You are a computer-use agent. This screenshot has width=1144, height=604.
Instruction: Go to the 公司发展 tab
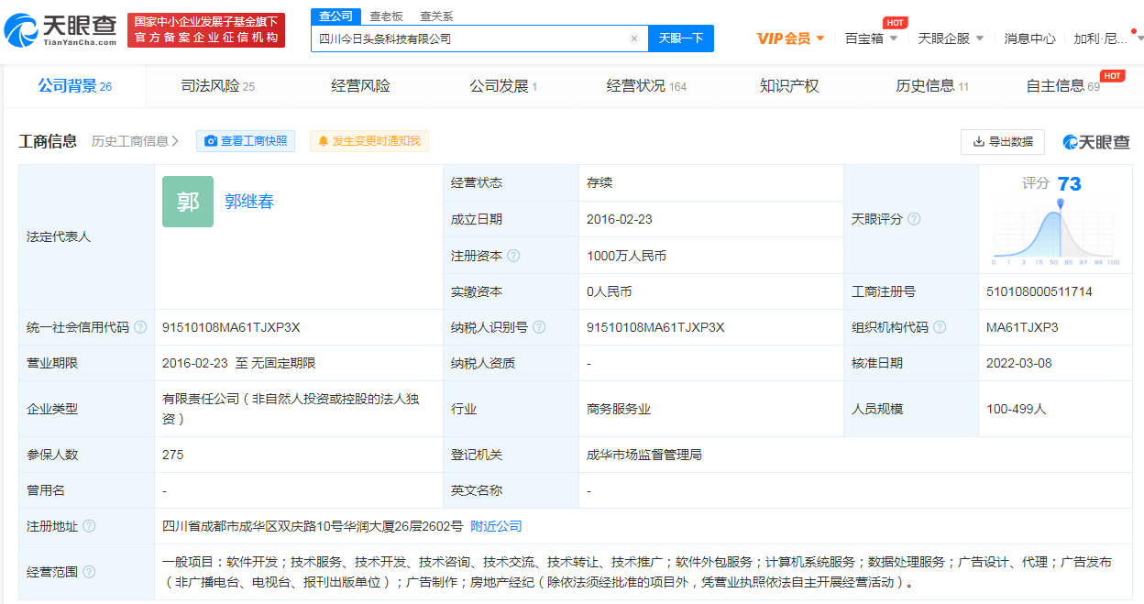[x=503, y=86]
